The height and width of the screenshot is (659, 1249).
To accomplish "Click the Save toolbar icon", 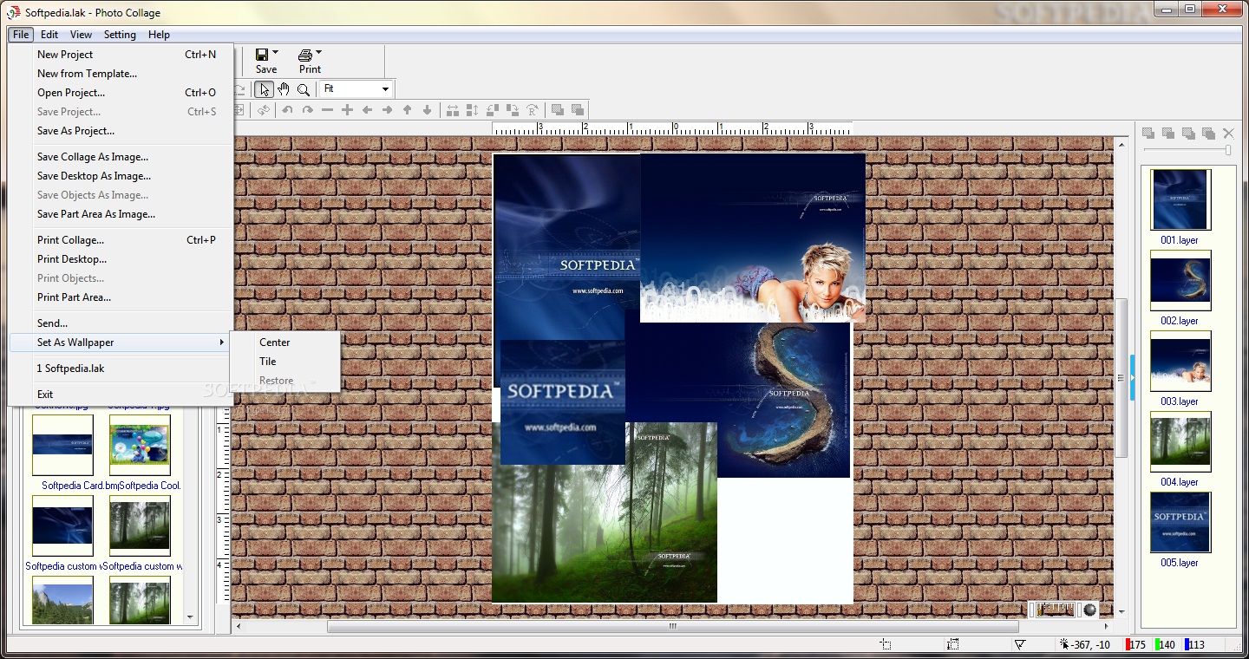I will pos(261,55).
